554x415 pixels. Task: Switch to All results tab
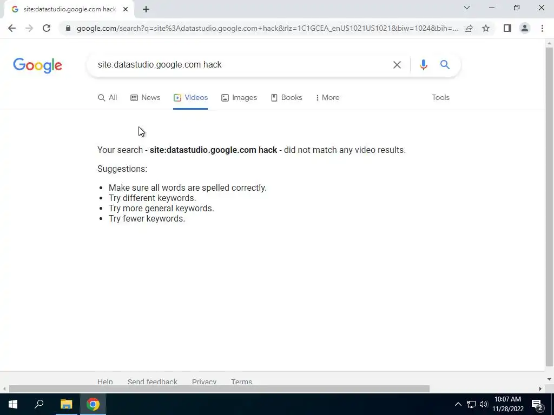point(108,98)
